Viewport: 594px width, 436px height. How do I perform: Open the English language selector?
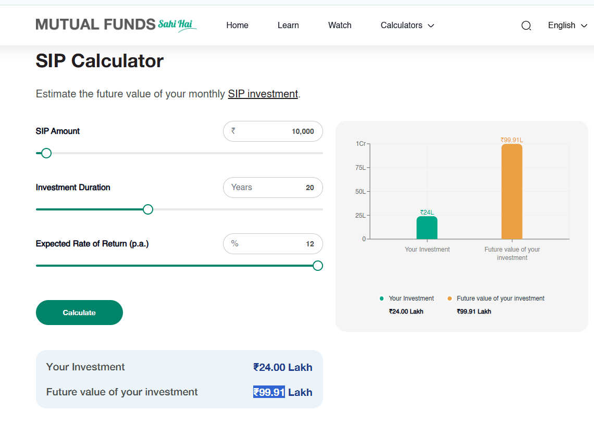pos(567,26)
